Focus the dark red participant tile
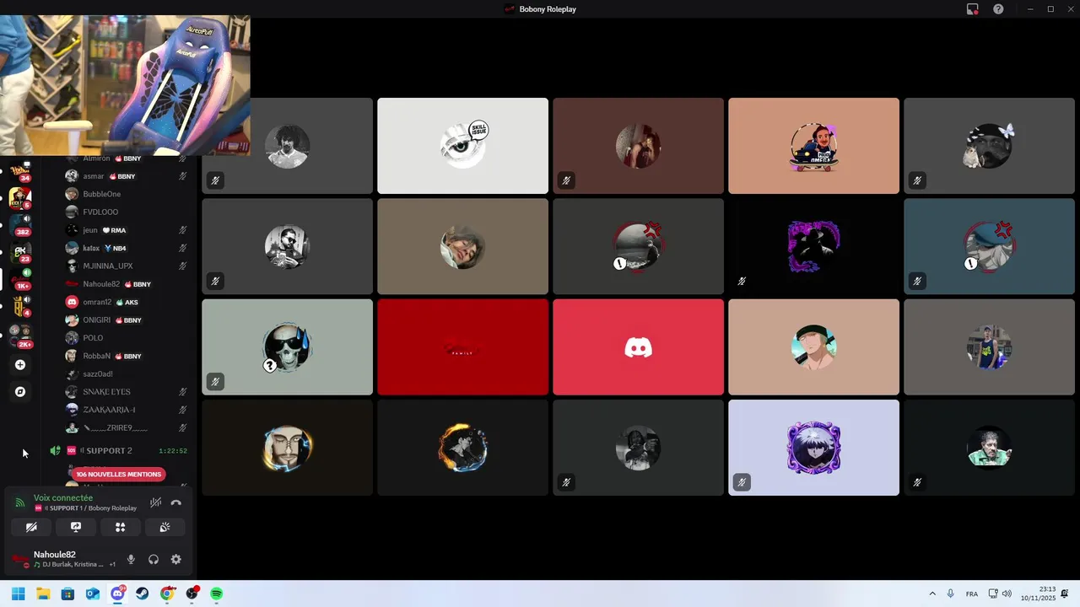 [462, 346]
